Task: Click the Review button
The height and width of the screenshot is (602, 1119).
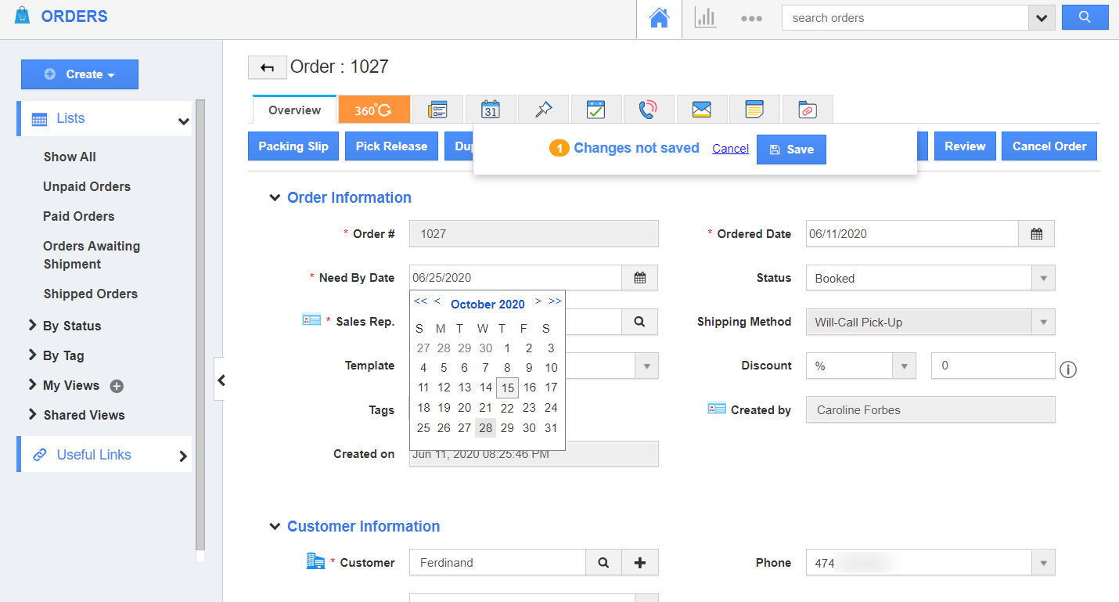Action: [x=965, y=146]
